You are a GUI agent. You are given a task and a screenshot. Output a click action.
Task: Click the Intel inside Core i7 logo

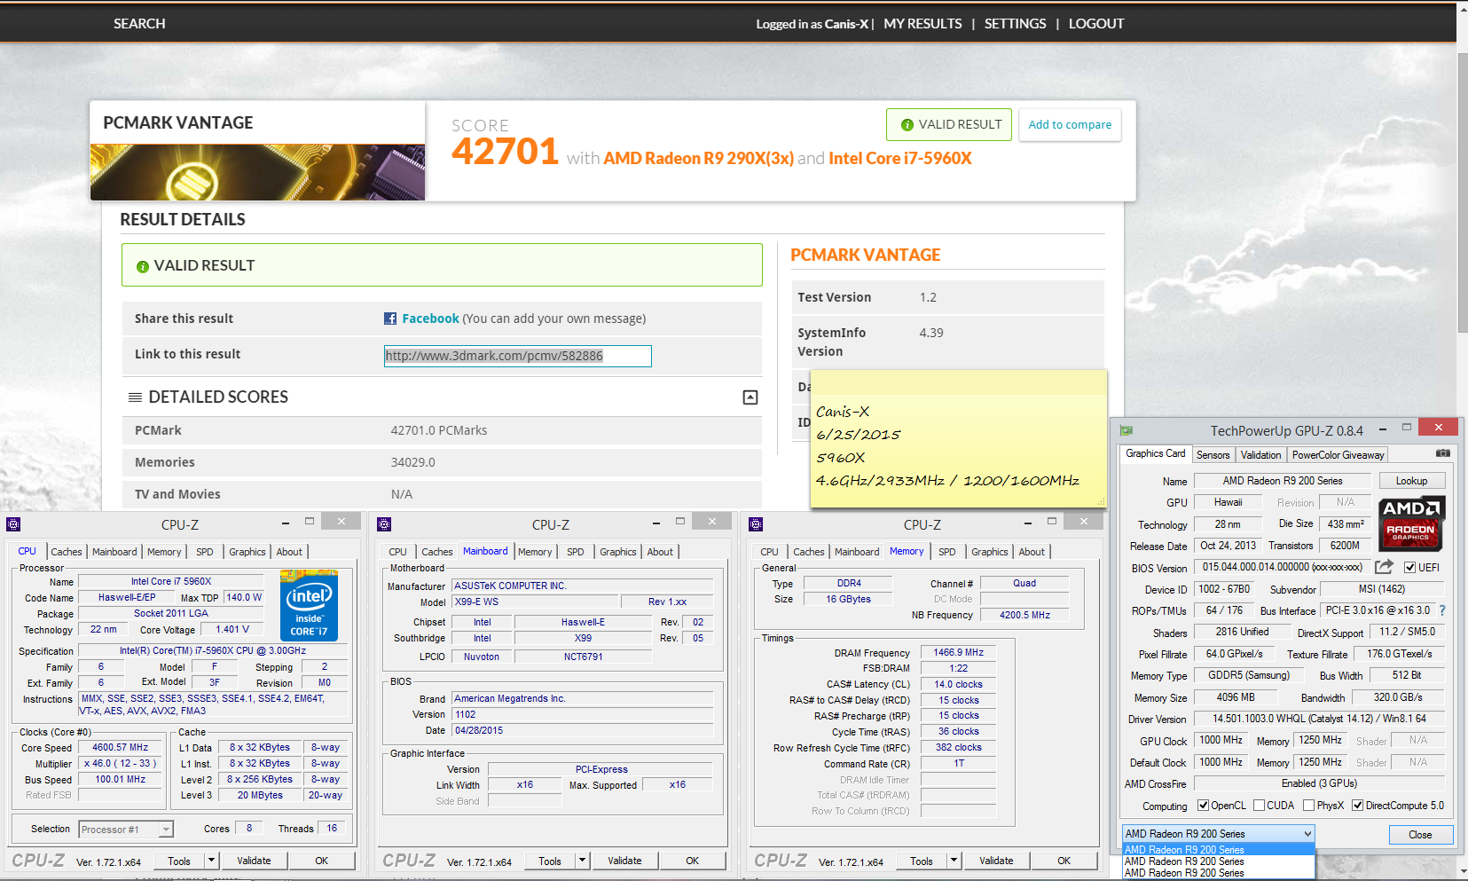[x=309, y=606]
